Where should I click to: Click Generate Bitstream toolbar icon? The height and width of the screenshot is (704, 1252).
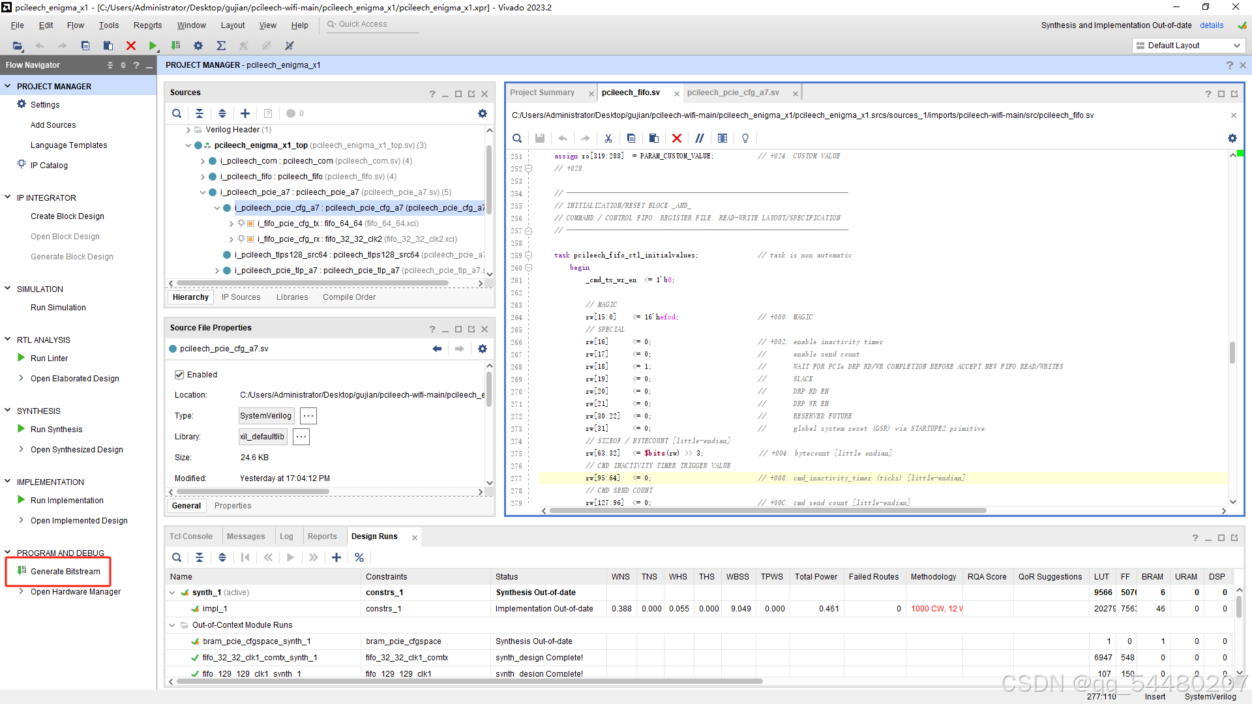pyautogui.click(x=175, y=46)
